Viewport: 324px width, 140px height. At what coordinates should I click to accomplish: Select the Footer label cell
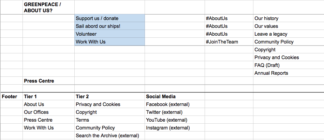(x=11, y=97)
